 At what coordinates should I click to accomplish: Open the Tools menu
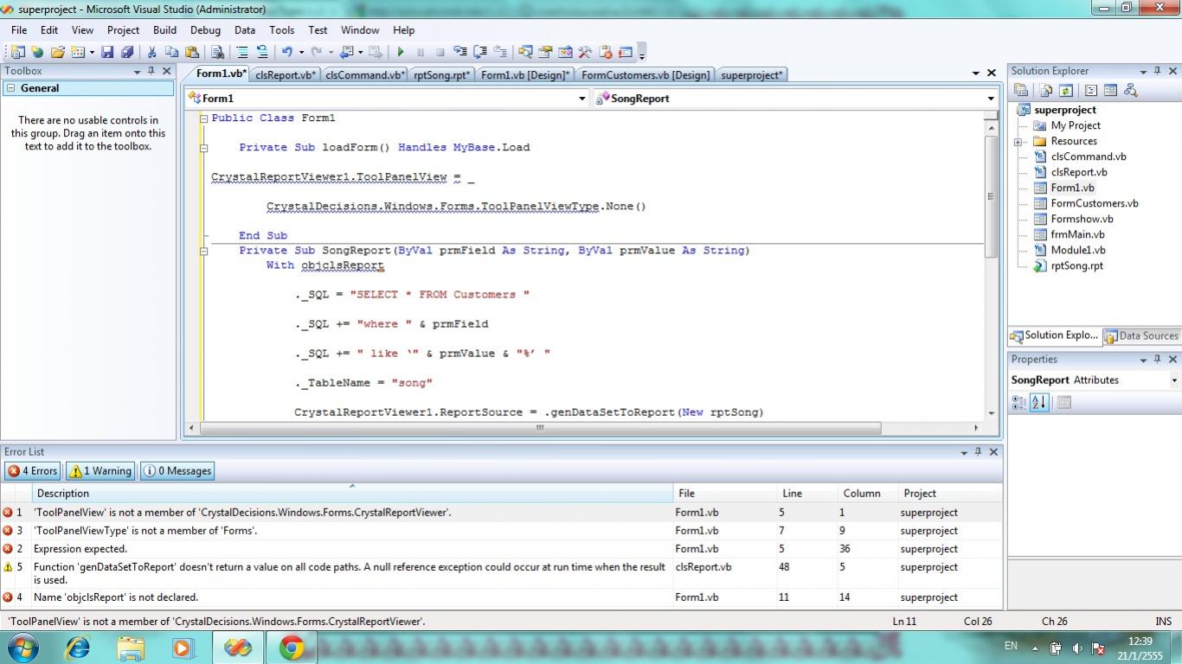click(281, 29)
